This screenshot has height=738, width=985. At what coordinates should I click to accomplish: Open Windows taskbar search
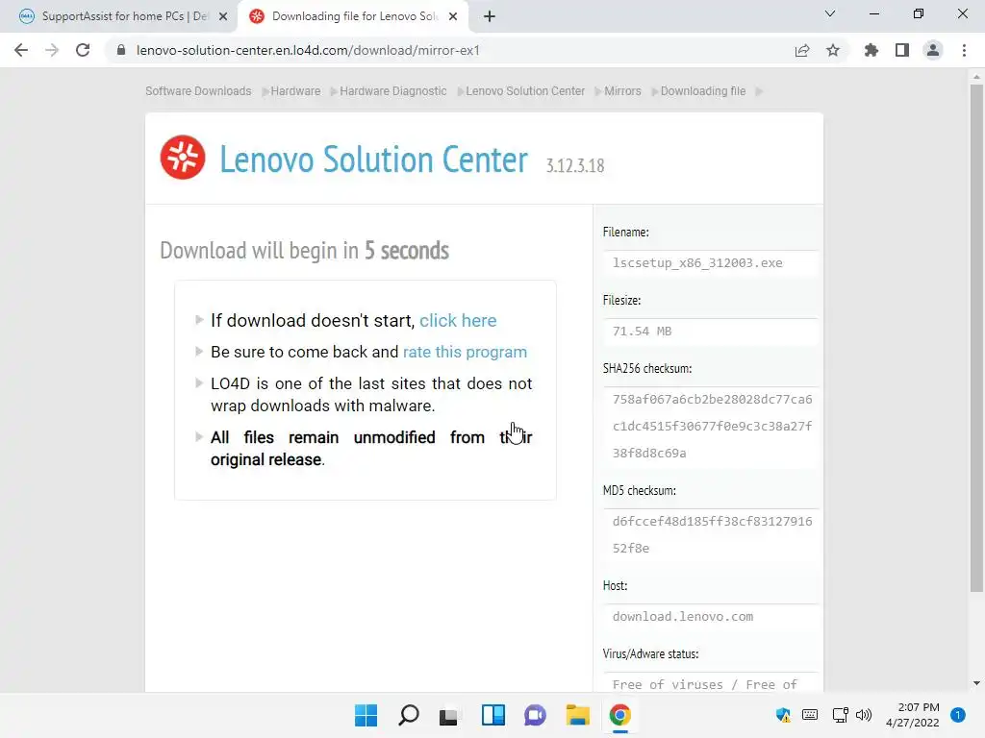pyautogui.click(x=408, y=715)
